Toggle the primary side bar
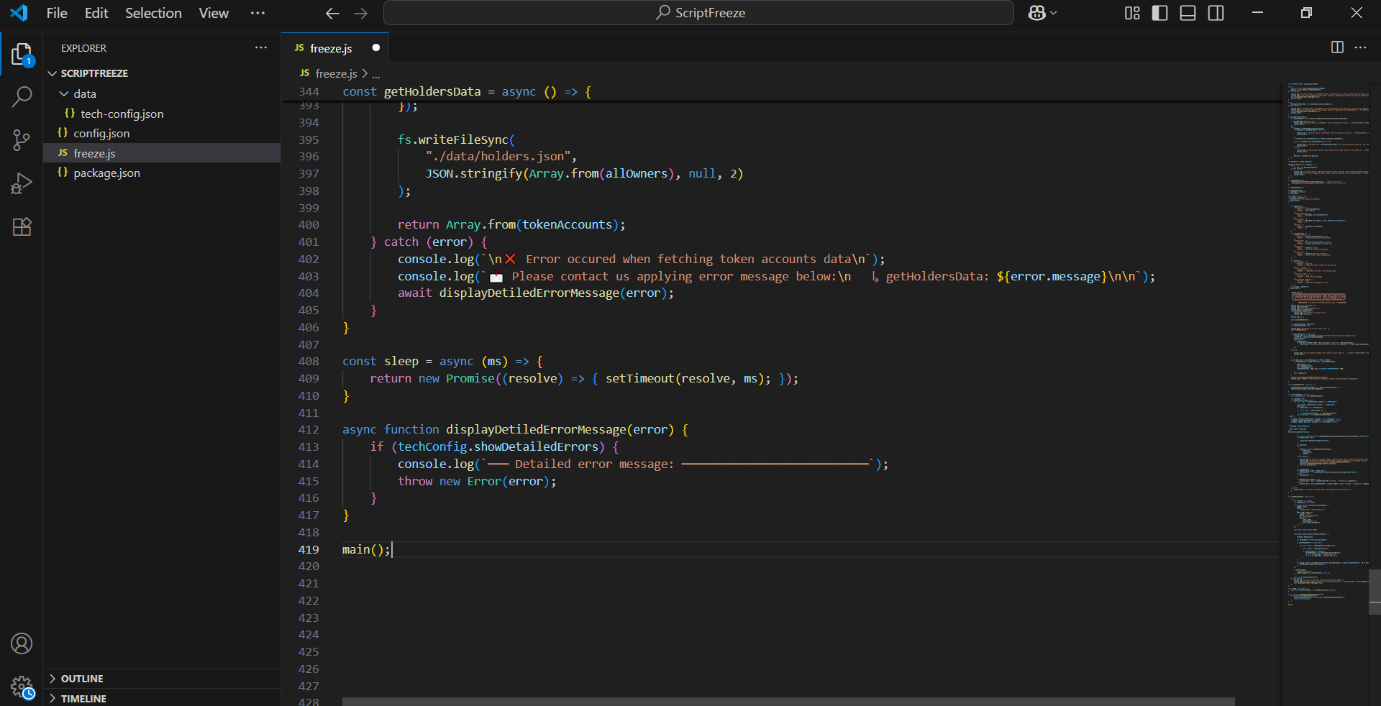Image resolution: width=1381 pixels, height=706 pixels. click(x=1159, y=13)
